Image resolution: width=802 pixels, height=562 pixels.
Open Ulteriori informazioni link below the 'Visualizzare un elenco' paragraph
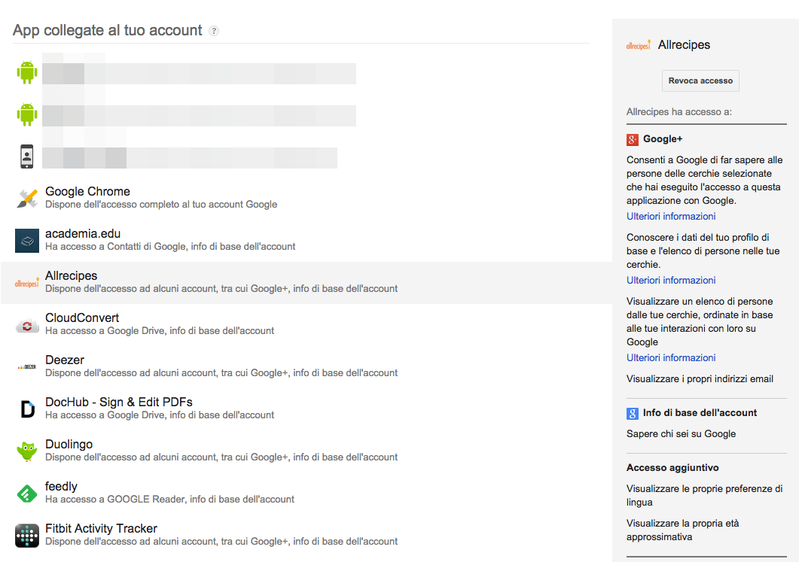671,358
